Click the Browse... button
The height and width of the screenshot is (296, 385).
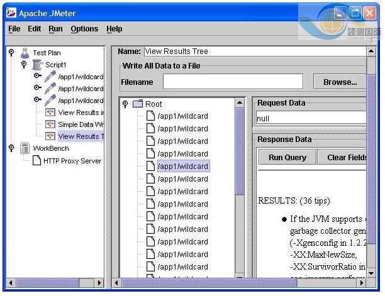(340, 82)
